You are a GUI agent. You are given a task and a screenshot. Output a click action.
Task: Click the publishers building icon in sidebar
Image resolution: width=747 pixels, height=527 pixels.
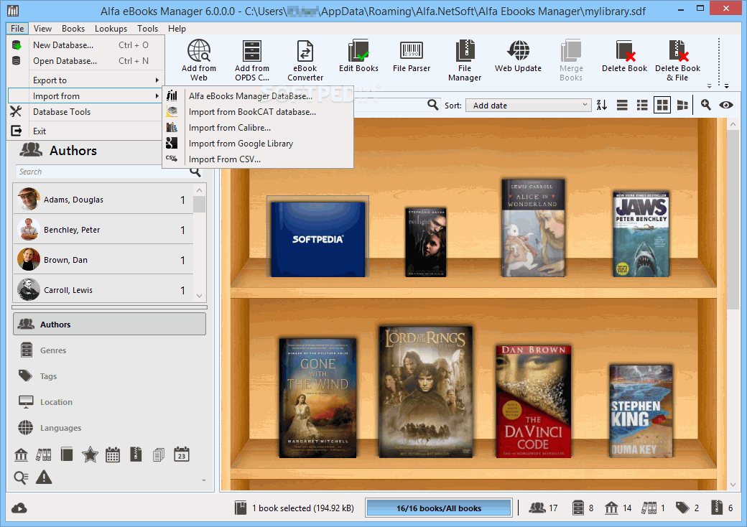(21, 454)
